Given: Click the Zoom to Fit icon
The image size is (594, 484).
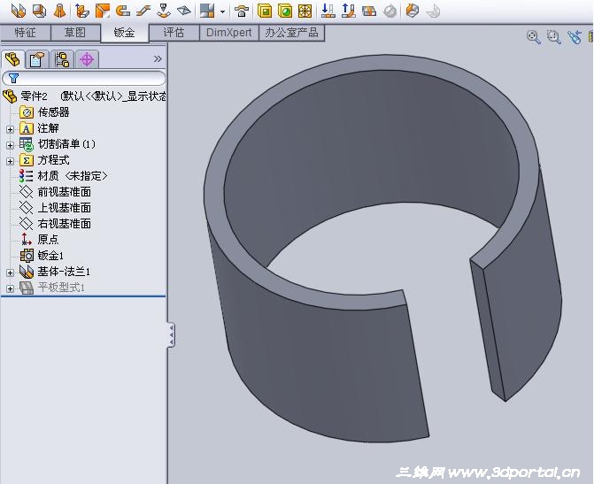Looking at the screenshot, I should coord(534,37).
